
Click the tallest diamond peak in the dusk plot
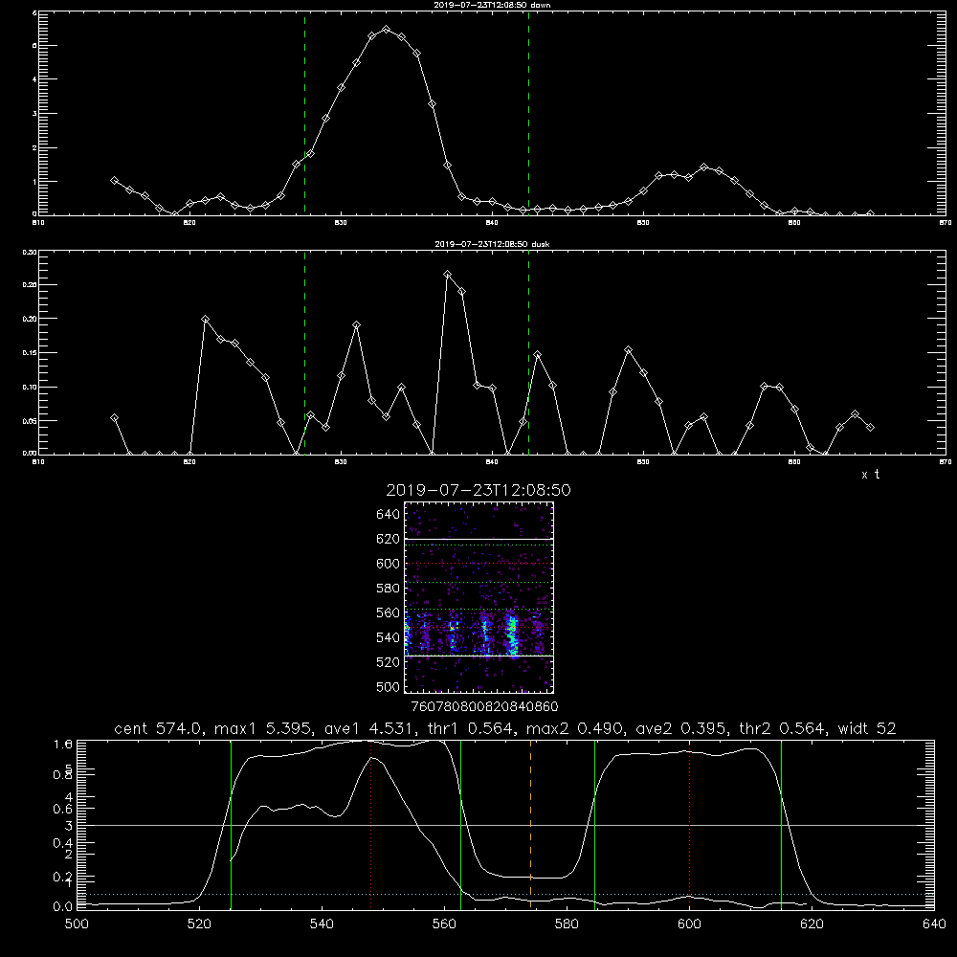click(447, 275)
